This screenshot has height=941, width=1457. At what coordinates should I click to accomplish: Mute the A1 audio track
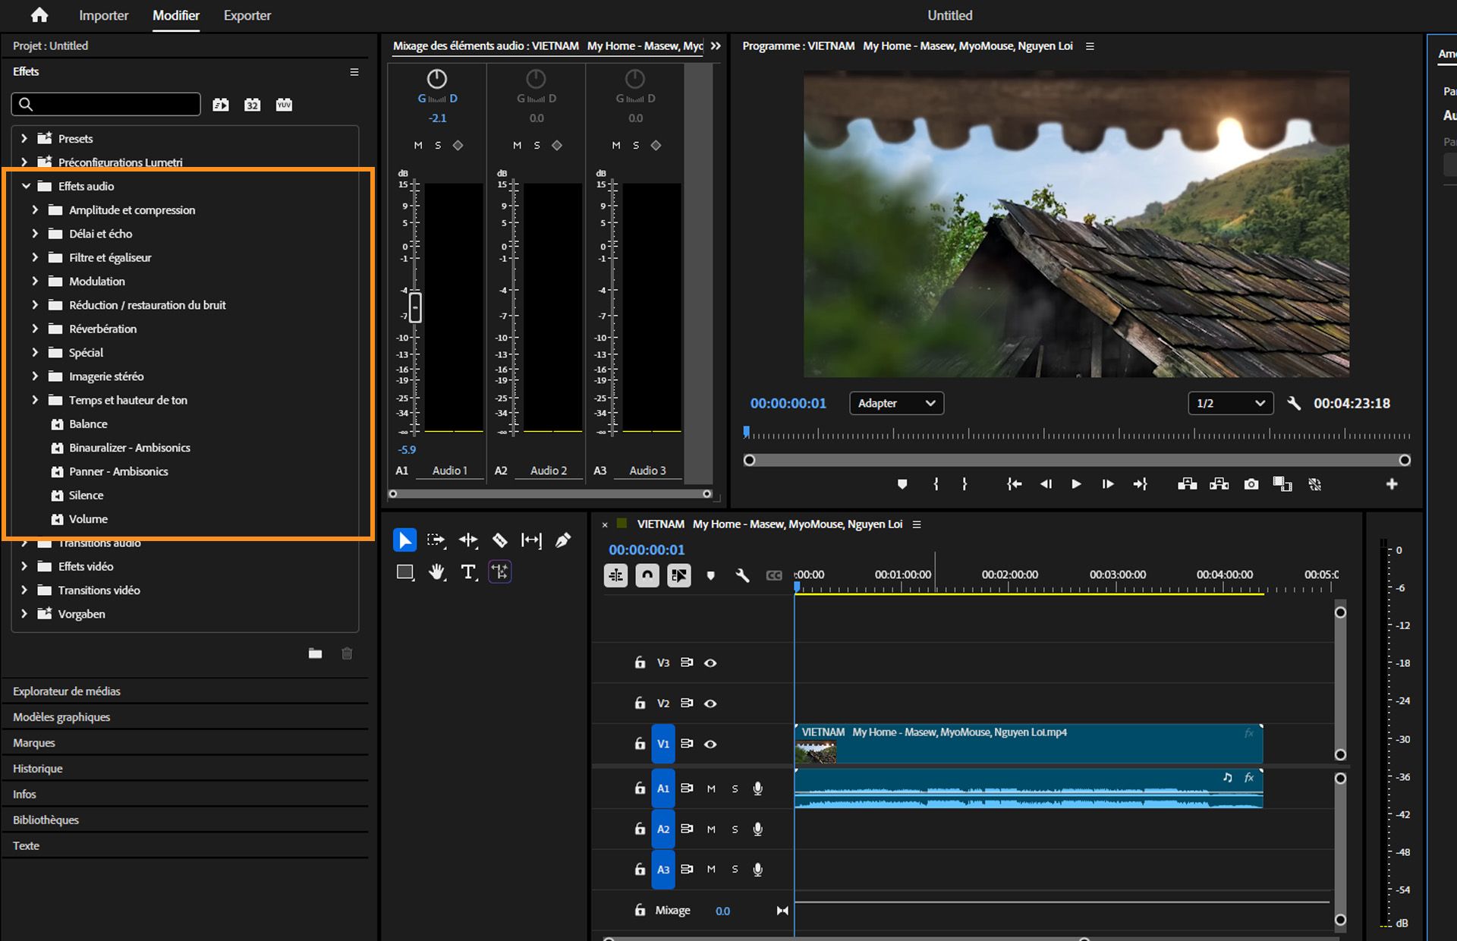point(712,788)
